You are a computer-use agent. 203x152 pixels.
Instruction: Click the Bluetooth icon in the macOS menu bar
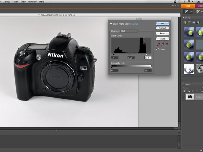(184, 2)
